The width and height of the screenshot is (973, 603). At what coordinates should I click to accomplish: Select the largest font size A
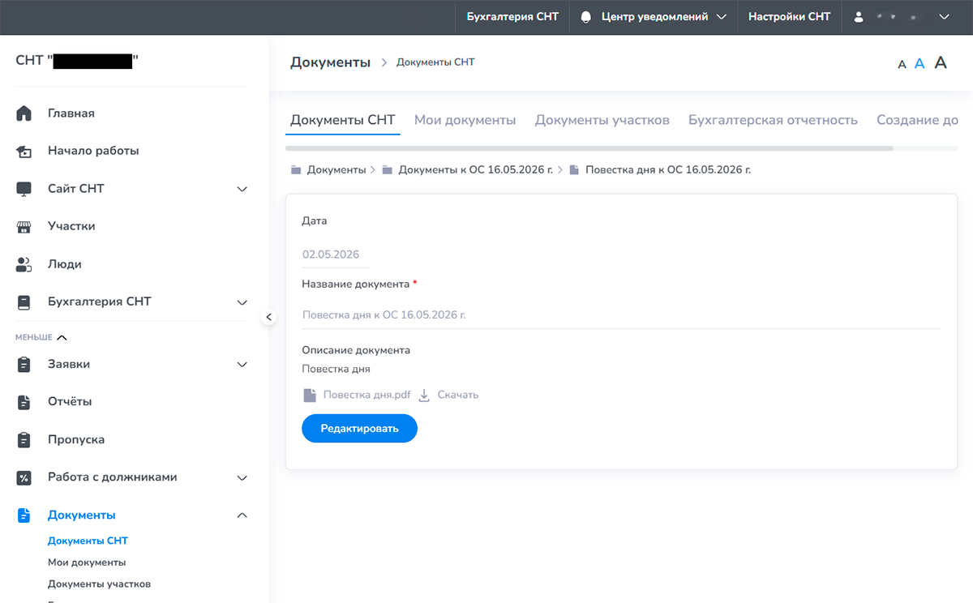[x=941, y=62]
